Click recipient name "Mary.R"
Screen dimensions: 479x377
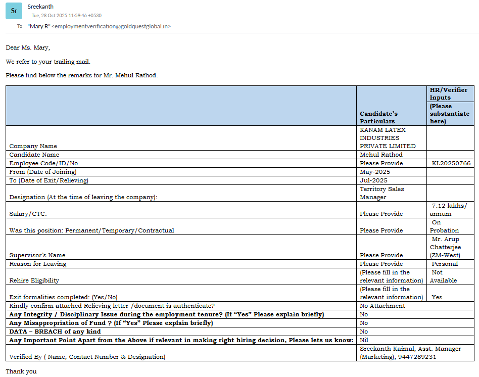click(39, 26)
